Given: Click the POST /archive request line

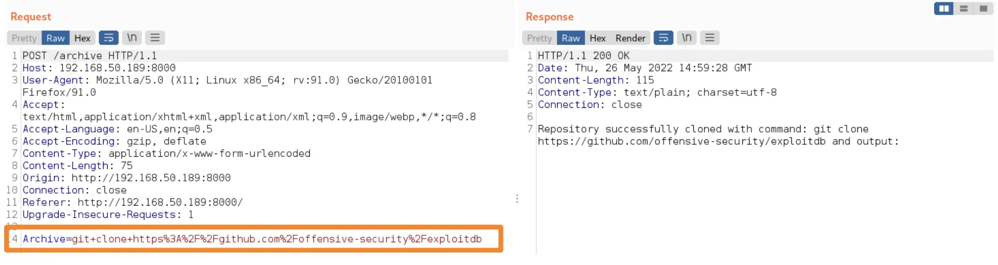Looking at the screenshot, I should coord(90,56).
